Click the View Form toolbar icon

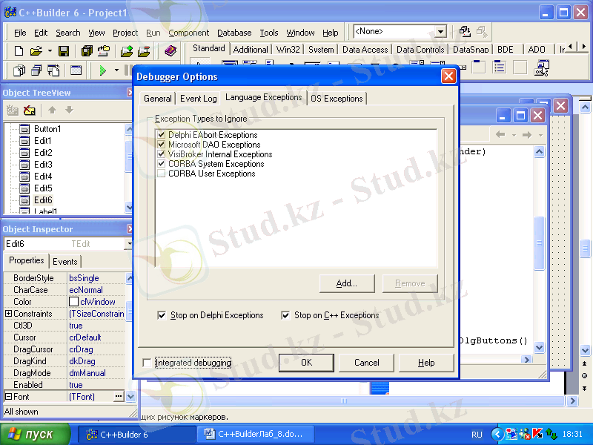pyautogui.click(x=36, y=70)
